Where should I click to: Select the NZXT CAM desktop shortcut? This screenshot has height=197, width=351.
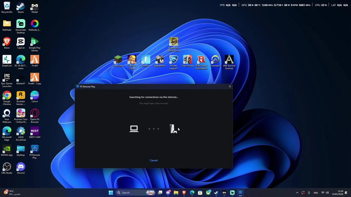pos(35,133)
